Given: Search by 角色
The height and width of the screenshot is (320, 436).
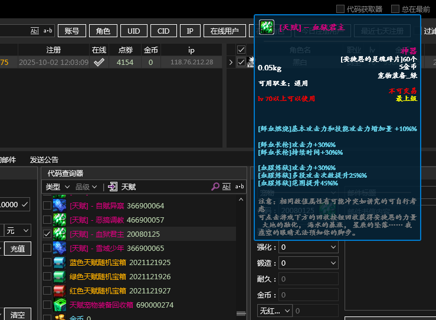Looking at the screenshot, I should (x=103, y=31).
